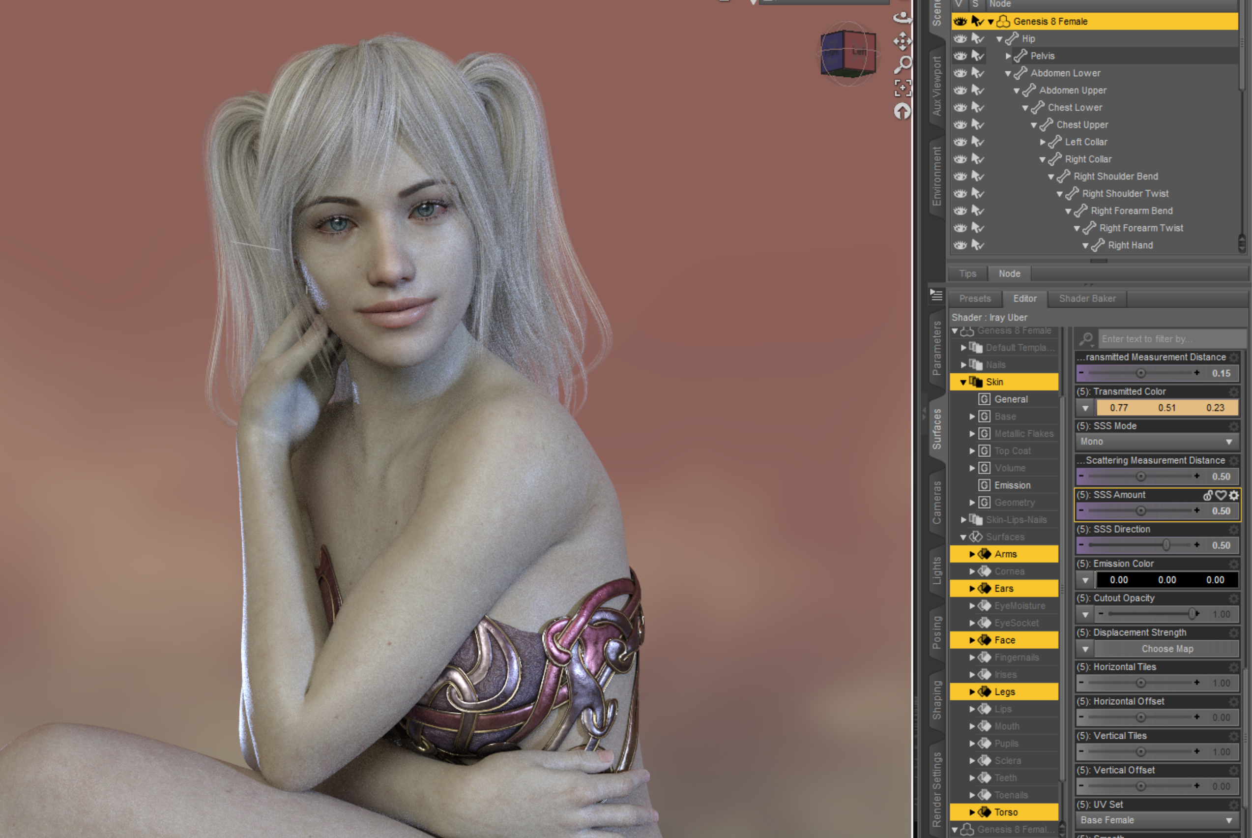Click the frame selection viewport icon
Viewport: 1252px width, 838px height.
[x=902, y=88]
